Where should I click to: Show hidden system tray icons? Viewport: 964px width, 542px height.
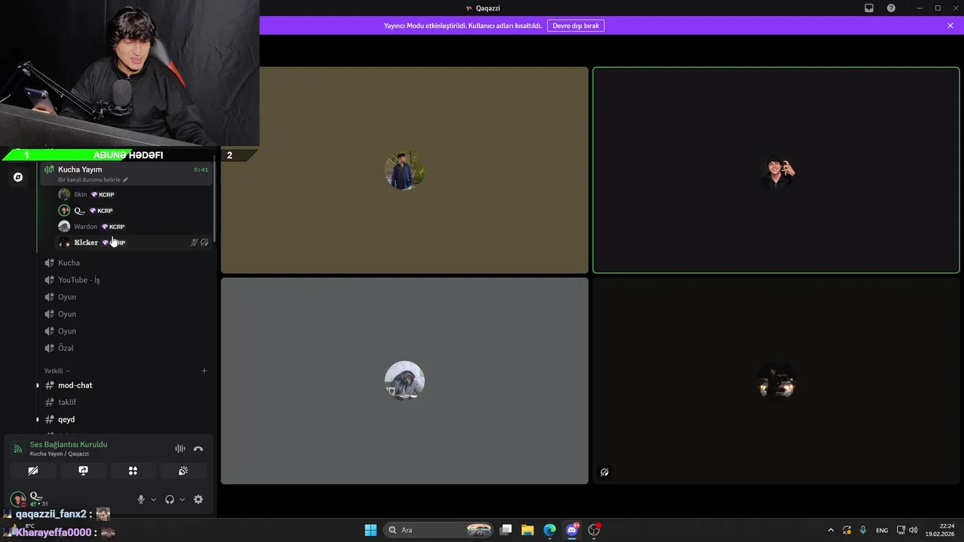coord(831,530)
